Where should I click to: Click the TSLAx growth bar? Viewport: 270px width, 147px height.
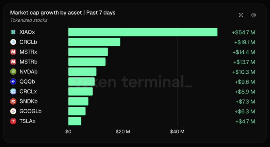click(x=75, y=121)
